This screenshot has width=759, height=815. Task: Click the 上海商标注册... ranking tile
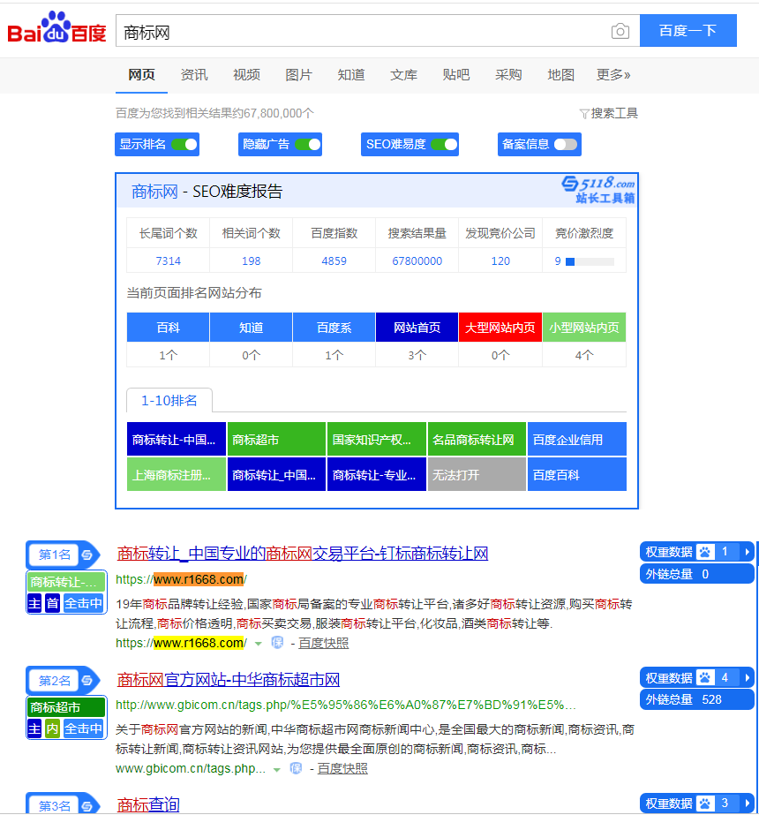177,474
